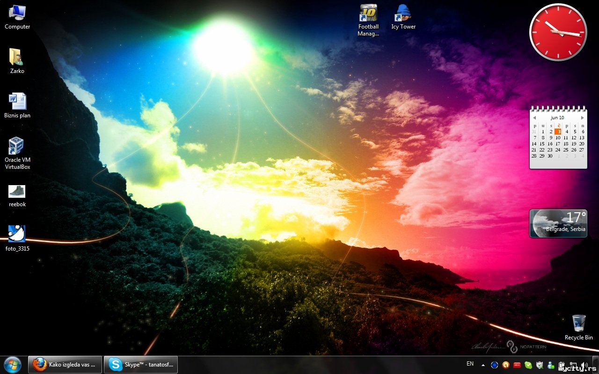Open the green Skype status tray icon
599x374 pixels.
coord(528,365)
